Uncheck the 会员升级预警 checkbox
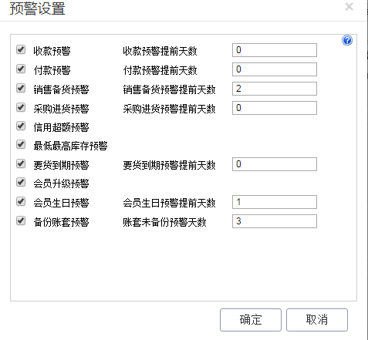The height and width of the screenshot is (340, 368). (21, 182)
